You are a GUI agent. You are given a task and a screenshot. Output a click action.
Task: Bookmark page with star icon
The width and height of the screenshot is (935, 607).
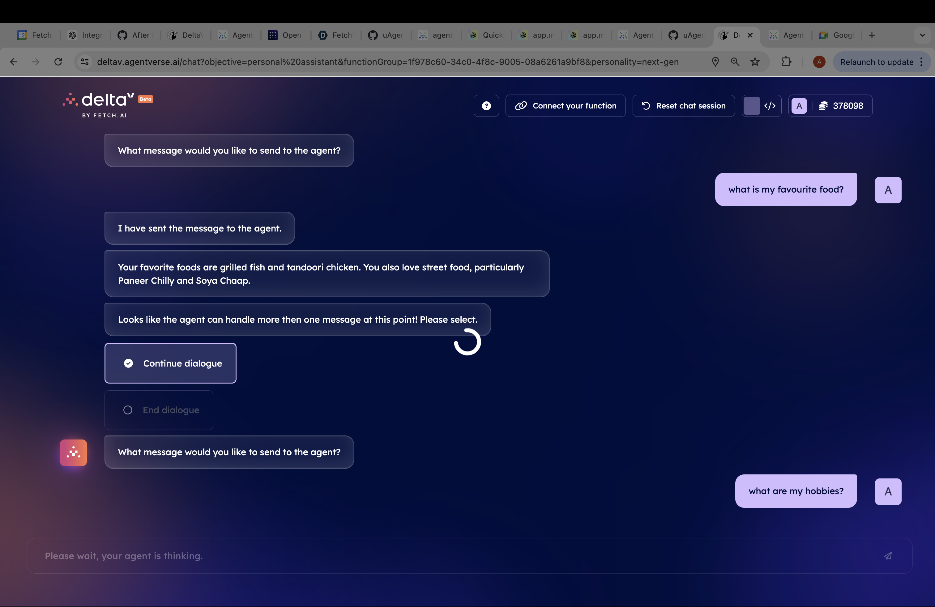coord(755,62)
